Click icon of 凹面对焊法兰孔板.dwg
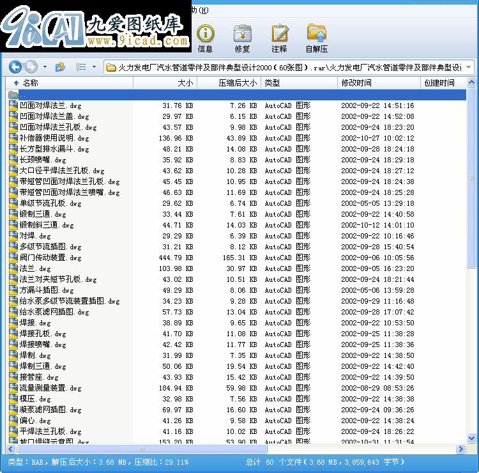The height and width of the screenshot is (473, 479). (x=13, y=127)
